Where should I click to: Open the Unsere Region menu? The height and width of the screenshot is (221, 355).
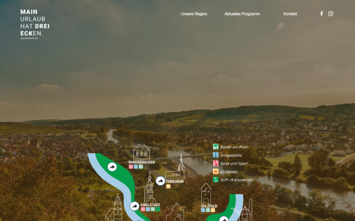(194, 14)
